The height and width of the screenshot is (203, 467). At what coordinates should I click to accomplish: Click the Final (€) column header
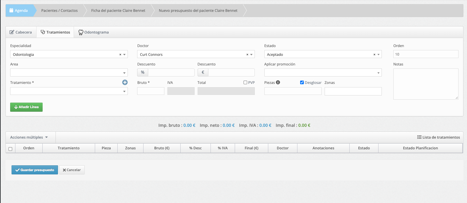tap(252, 148)
